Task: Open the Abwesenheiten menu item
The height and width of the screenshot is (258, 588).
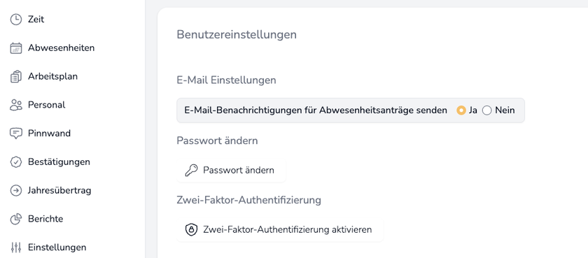Action: (61, 48)
